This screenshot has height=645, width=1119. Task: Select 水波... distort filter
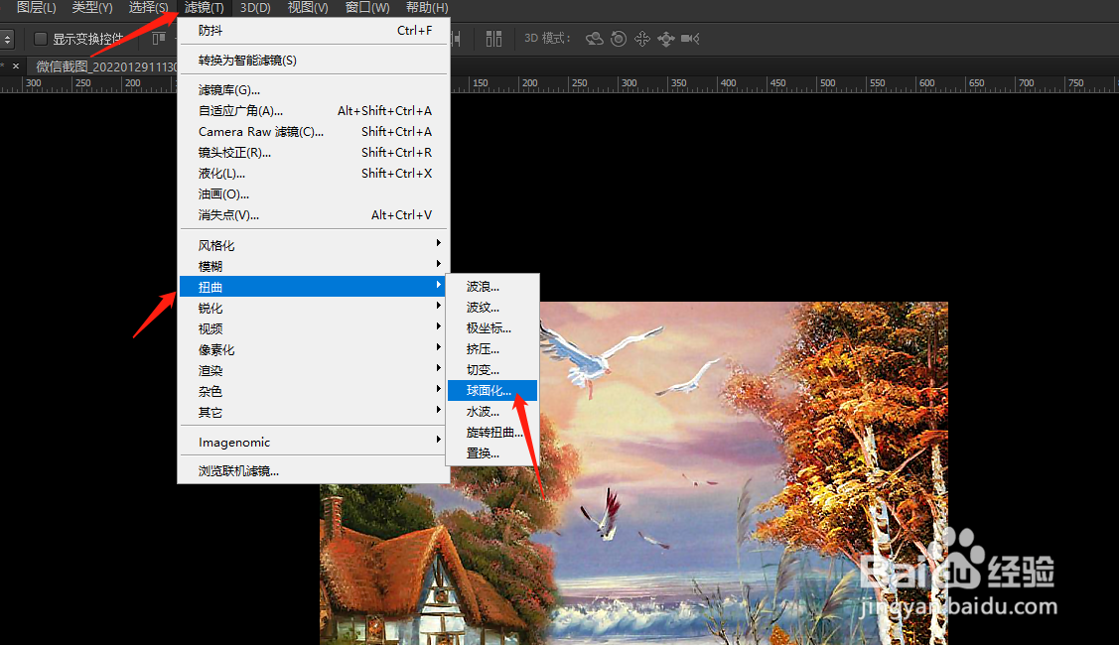(492, 411)
